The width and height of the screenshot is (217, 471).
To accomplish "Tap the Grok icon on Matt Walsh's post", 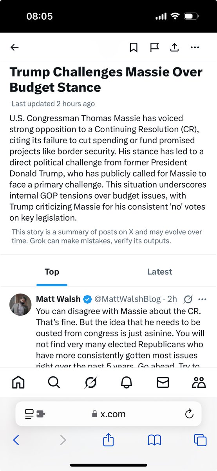I will [188, 299].
